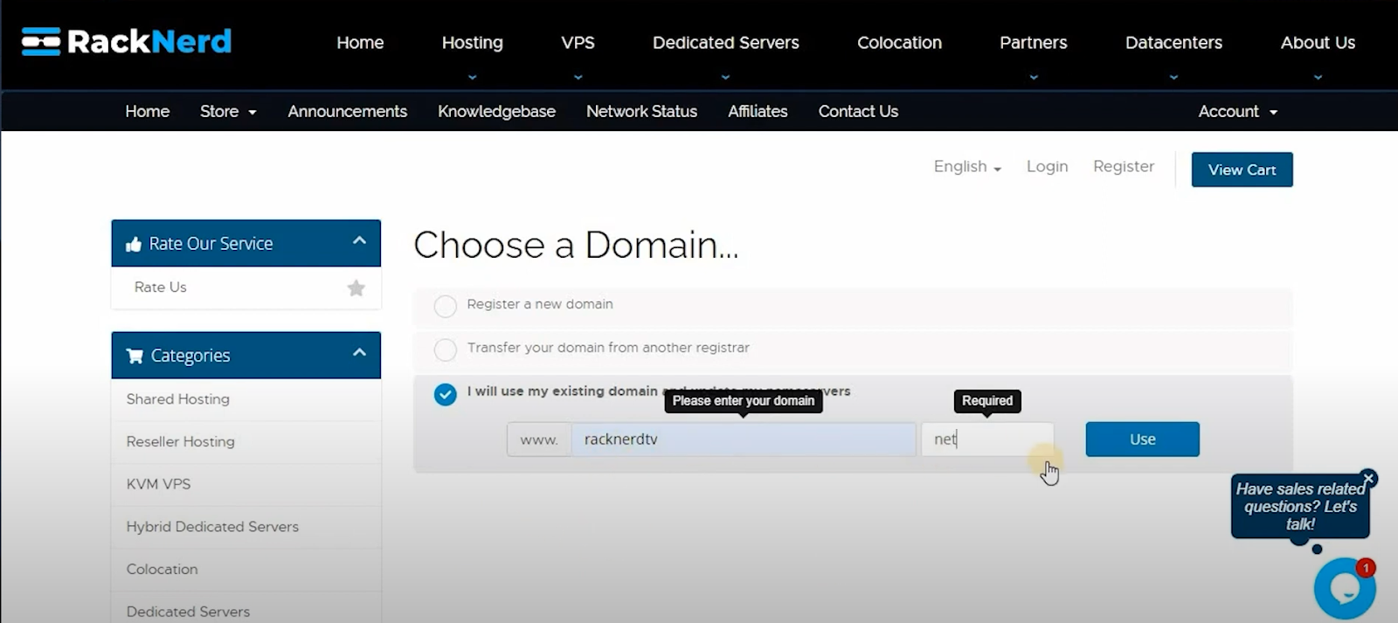
Task: Open KVM VPS category
Action: (158, 483)
